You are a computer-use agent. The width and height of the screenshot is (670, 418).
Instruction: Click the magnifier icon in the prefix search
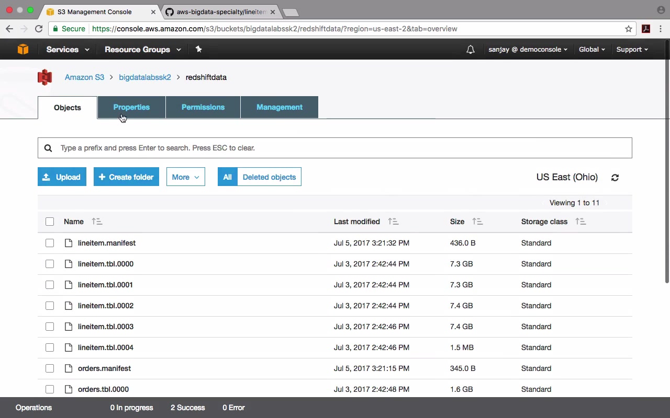[48, 148]
